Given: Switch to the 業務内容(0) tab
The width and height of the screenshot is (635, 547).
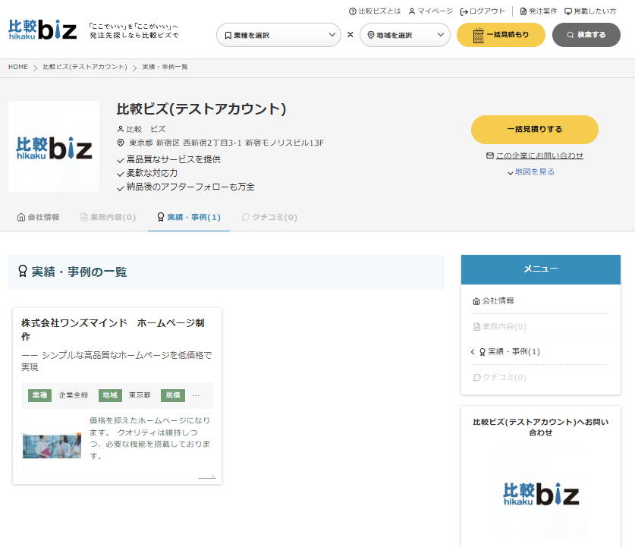Looking at the screenshot, I should click(x=108, y=218).
